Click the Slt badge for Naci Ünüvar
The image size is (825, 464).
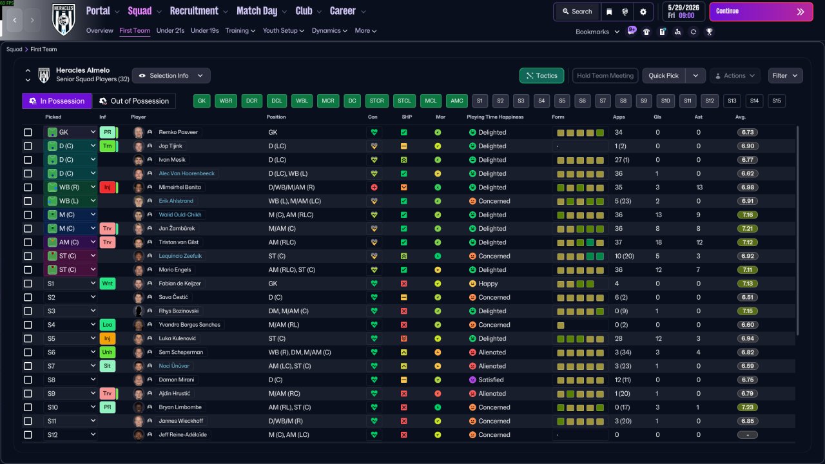pyautogui.click(x=107, y=366)
